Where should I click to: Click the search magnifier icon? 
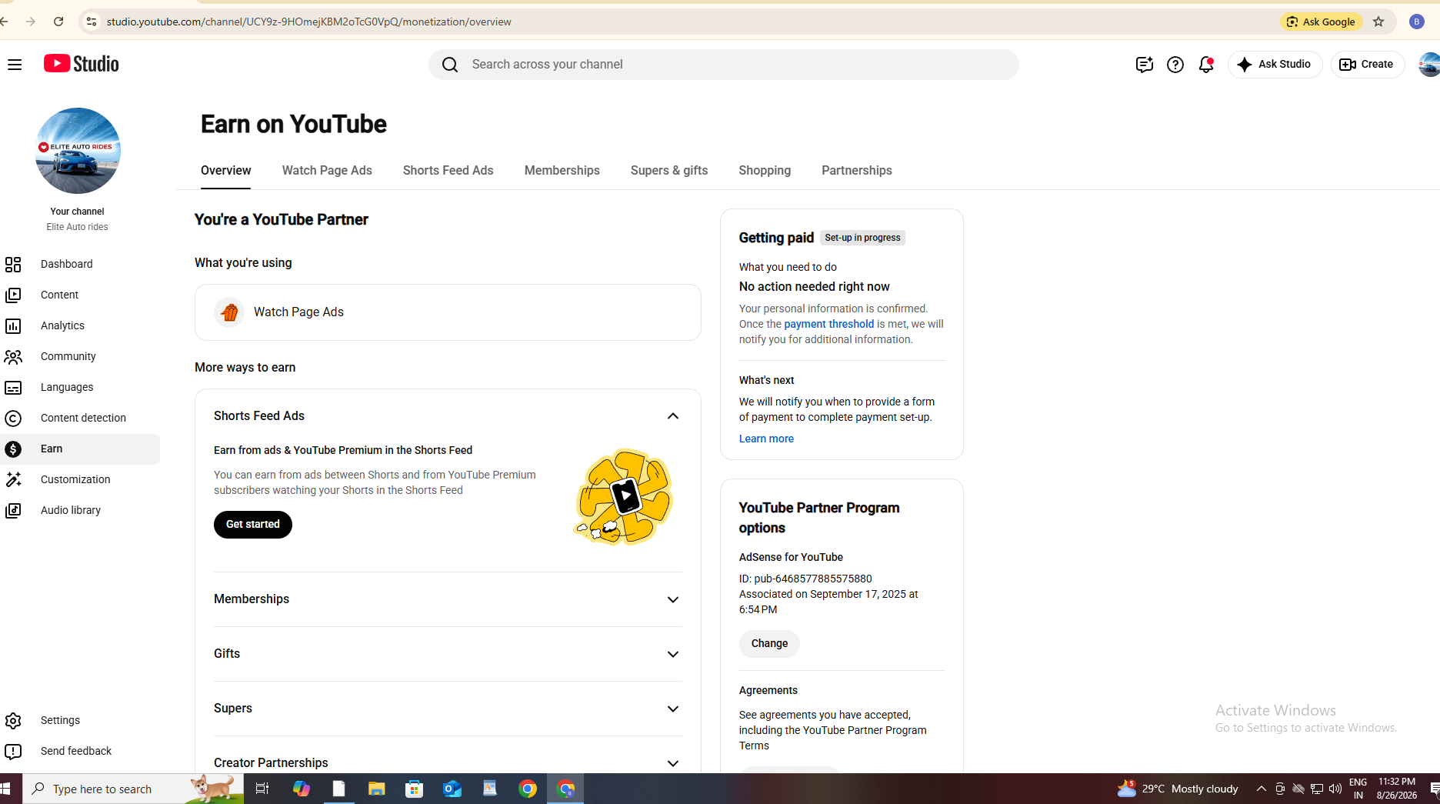pos(450,65)
